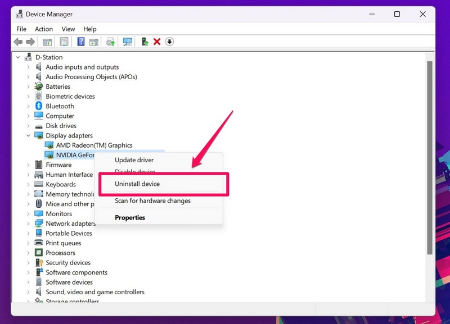Select AMD Radeon(TM) Graphics device
The height and width of the screenshot is (324, 450).
click(94, 145)
